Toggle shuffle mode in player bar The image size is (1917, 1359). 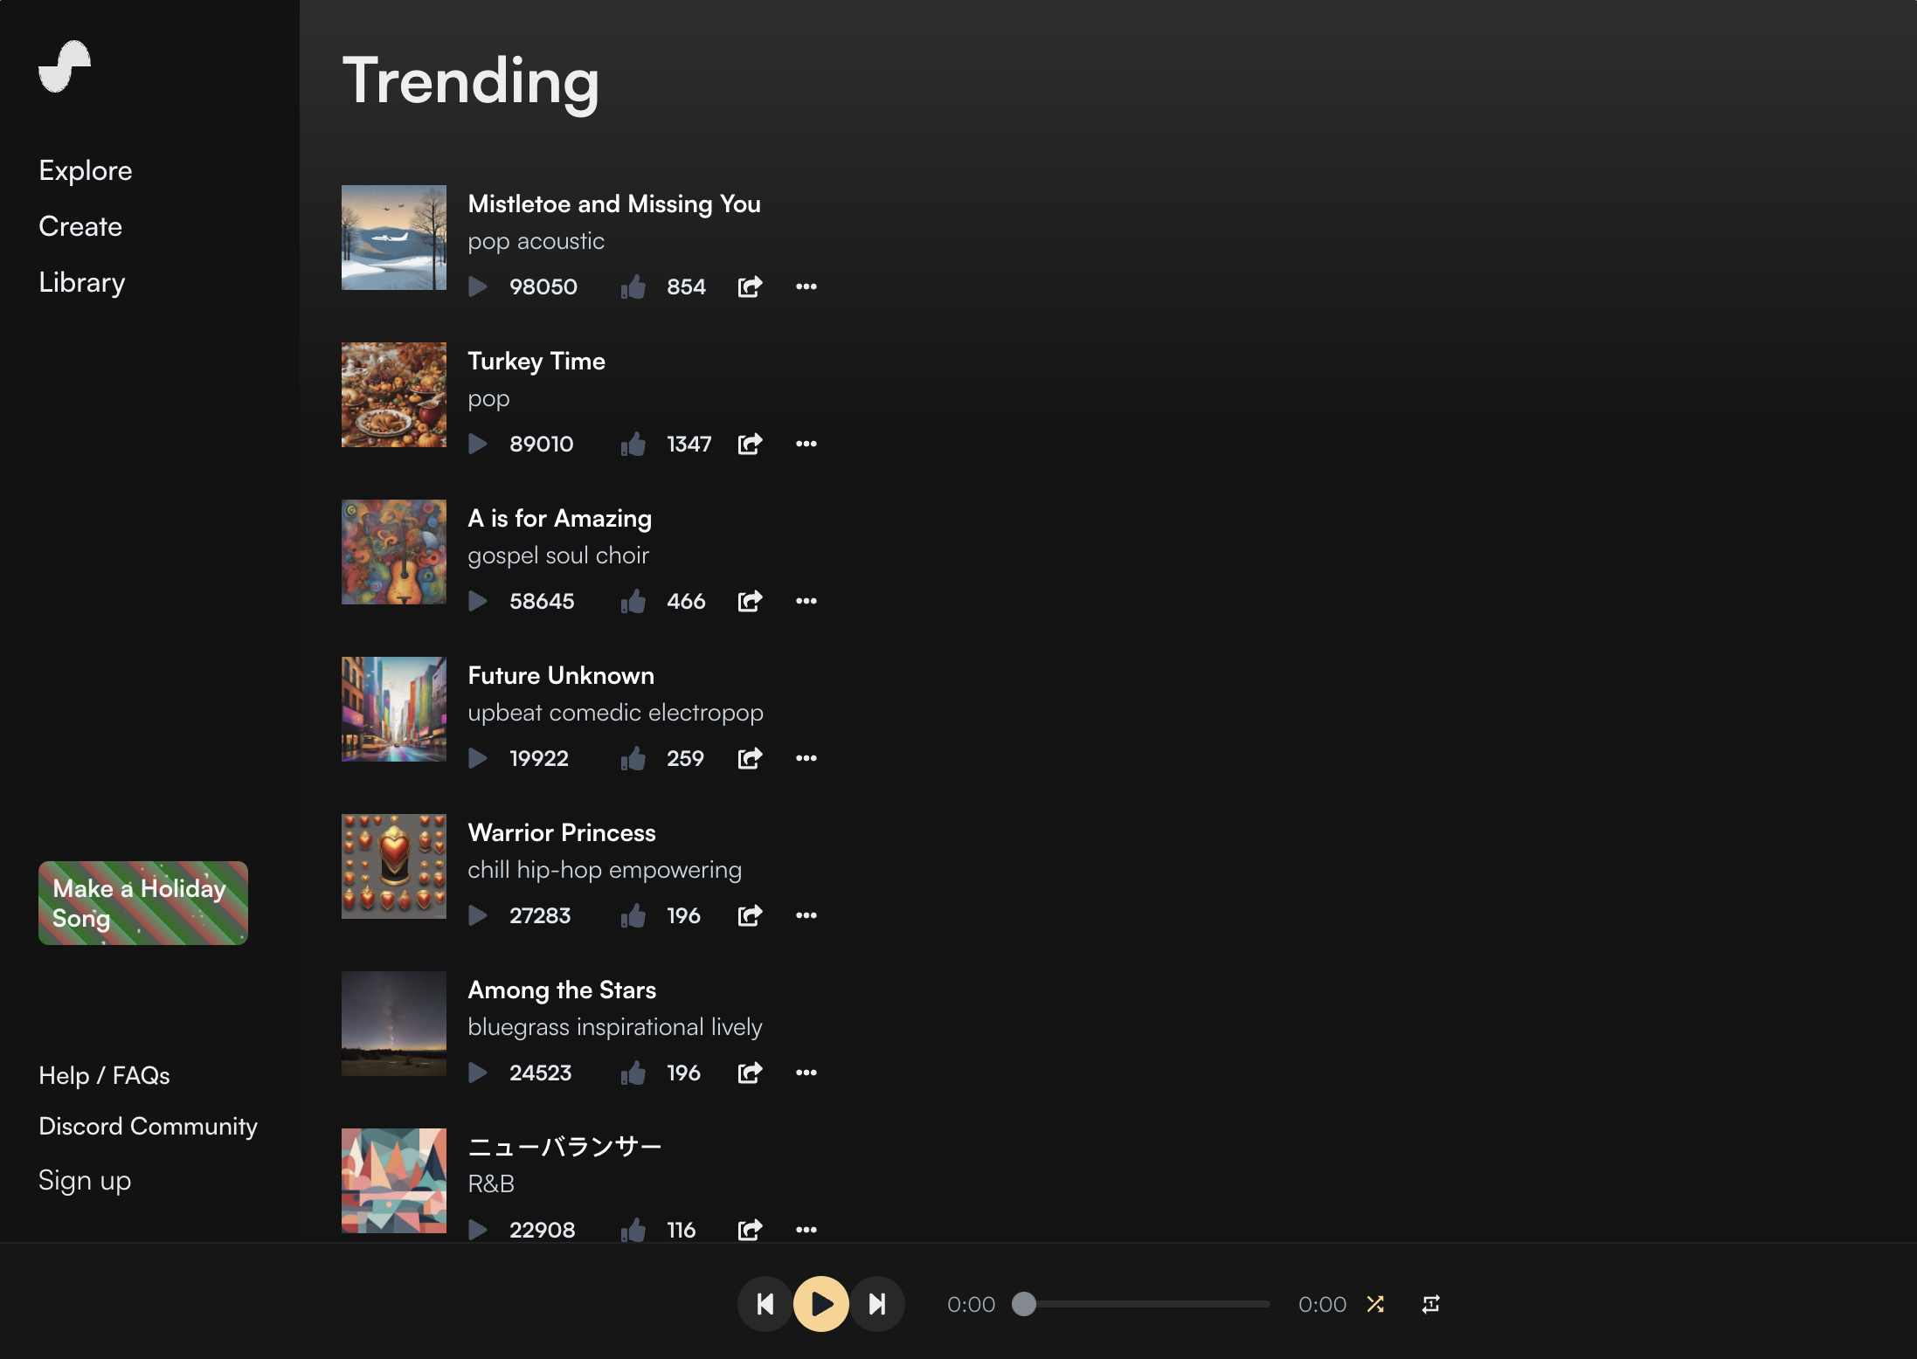click(1375, 1304)
